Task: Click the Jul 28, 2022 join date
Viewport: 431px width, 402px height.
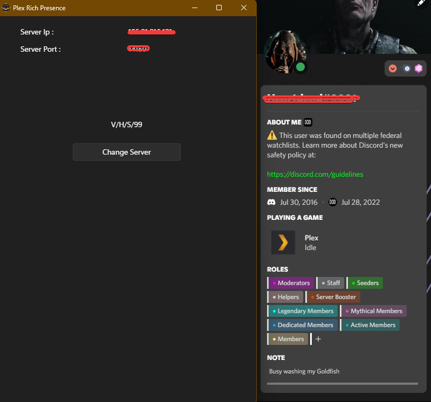Action: click(360, 203)
